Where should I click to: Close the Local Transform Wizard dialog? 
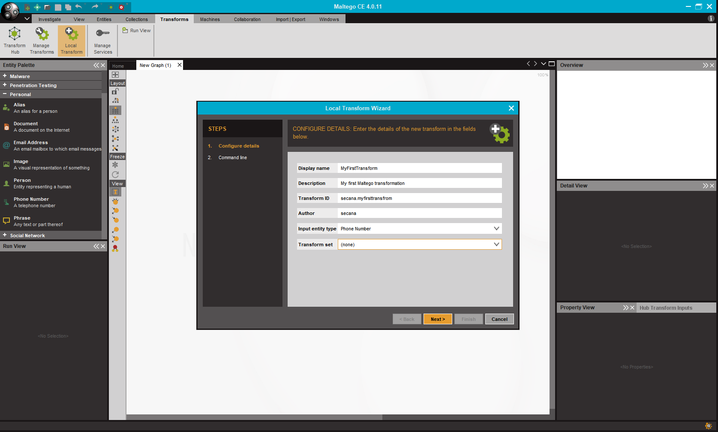point(511,108)
